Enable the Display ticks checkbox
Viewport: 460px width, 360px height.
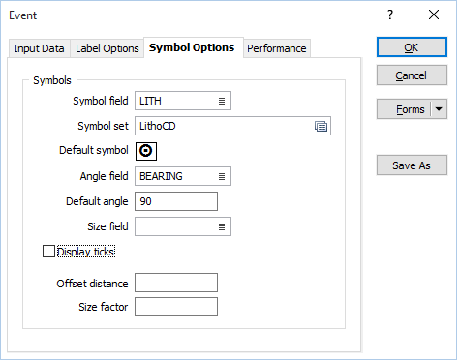(48, 252)
